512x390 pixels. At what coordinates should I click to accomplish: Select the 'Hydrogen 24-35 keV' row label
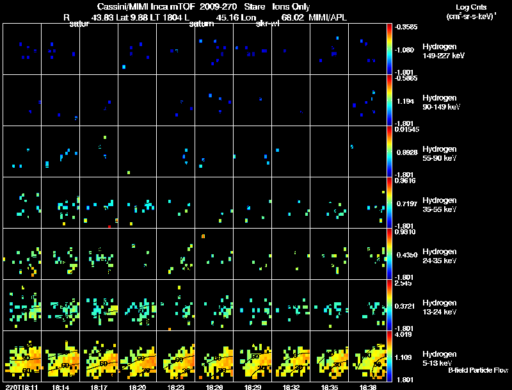[x=440, y=256]
